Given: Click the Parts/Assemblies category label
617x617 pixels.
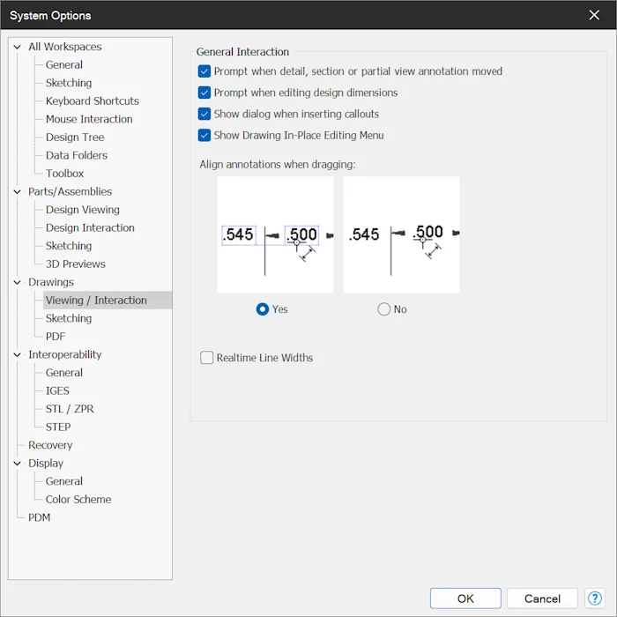Looking at the screenshot, I should pos(70,191).
